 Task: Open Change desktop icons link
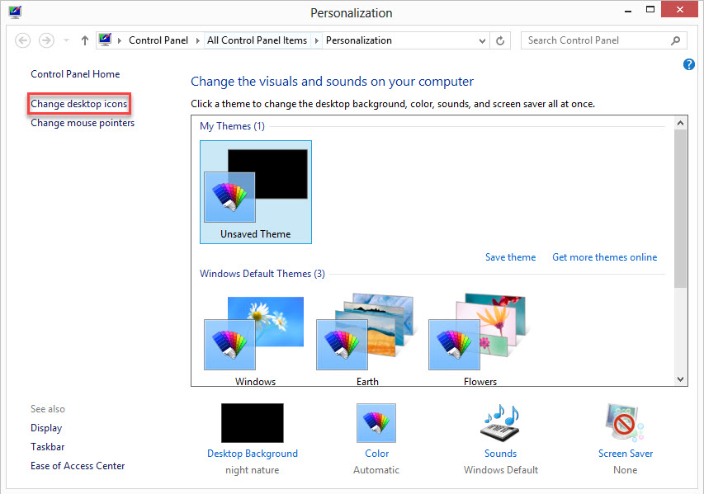[79, 104]
